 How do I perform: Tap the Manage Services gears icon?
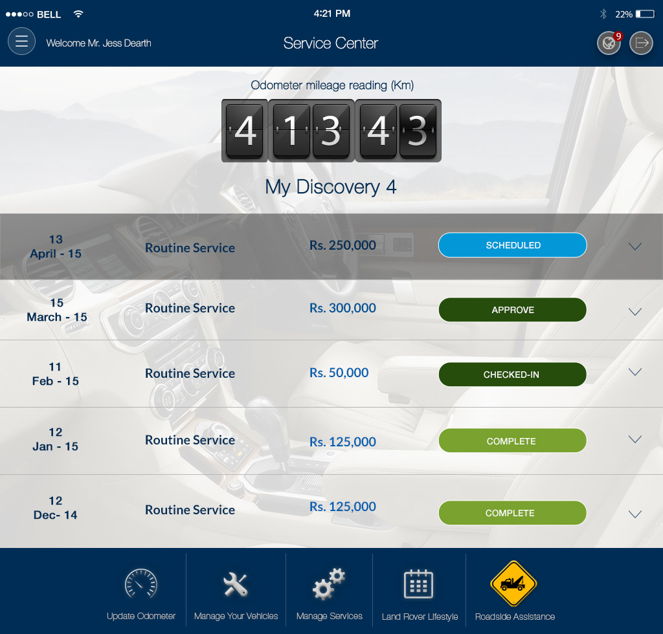pyautogui.click(x=329, y=584)
